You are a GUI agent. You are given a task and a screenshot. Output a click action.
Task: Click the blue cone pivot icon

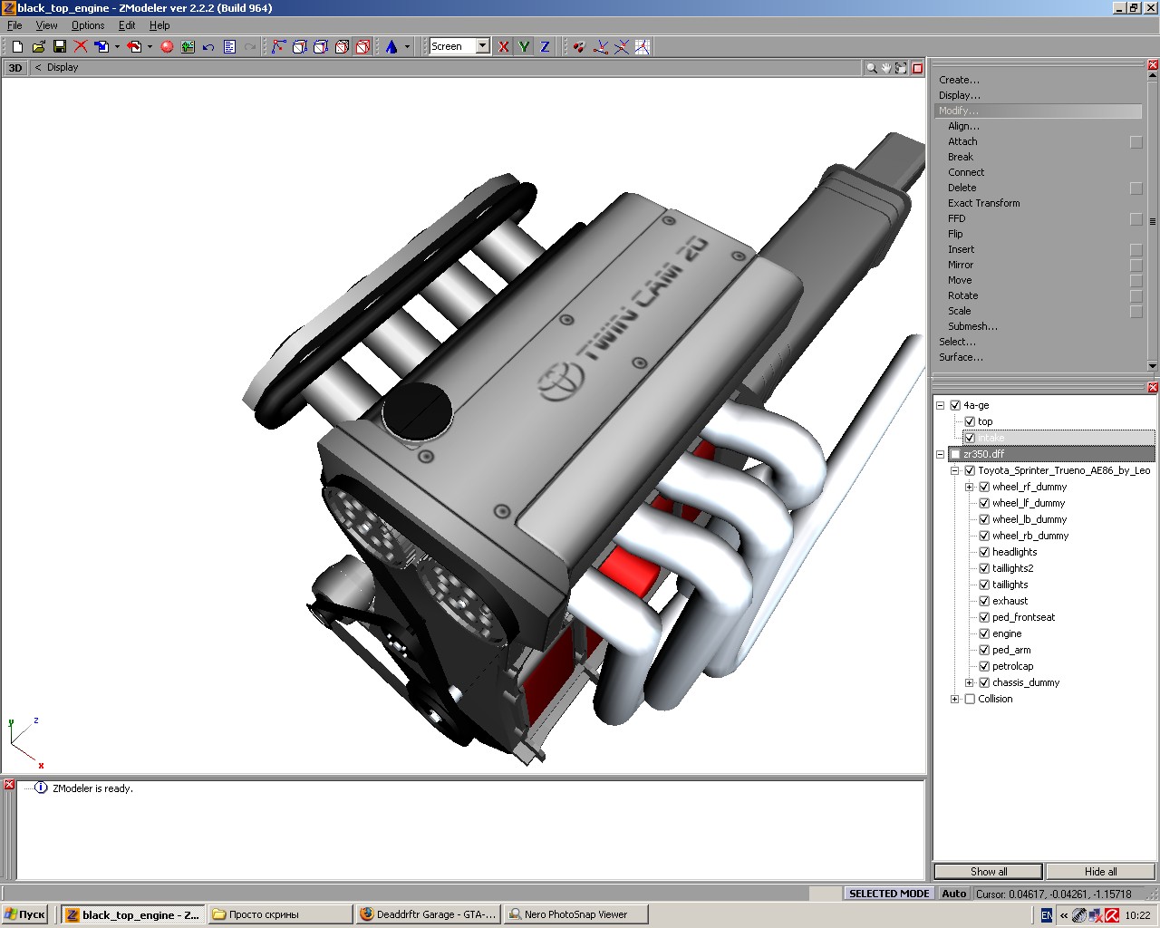point(391,46)
